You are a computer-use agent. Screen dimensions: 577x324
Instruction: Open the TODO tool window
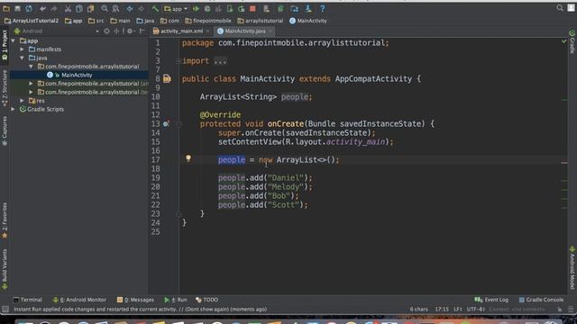[x=206, y=300]
